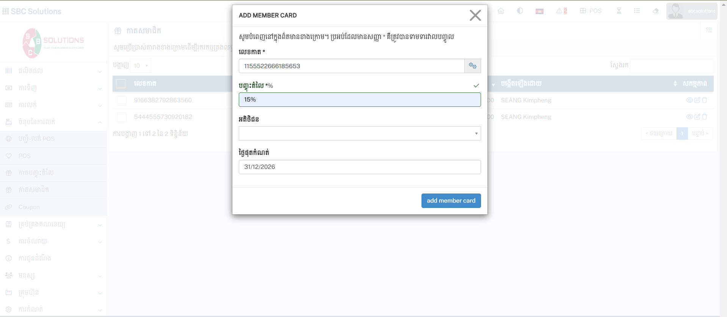Open the POS link in top bar
The width and height of the screenshot is (727, 317).
(x=591, y=11)
